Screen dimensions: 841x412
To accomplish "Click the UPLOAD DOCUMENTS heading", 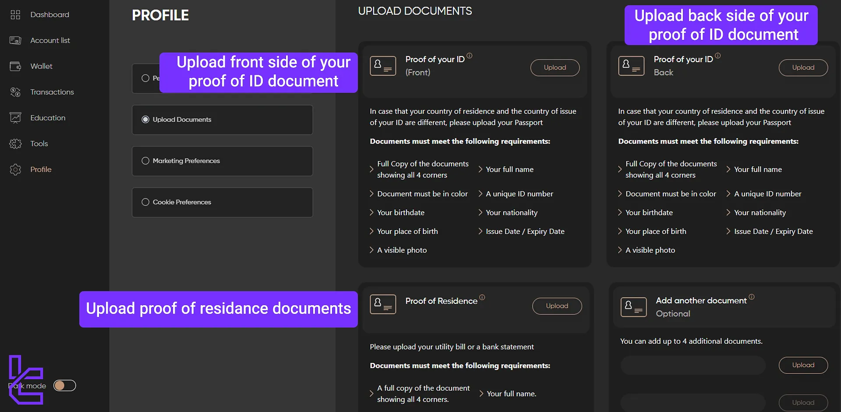I will (x=415, y=11).
